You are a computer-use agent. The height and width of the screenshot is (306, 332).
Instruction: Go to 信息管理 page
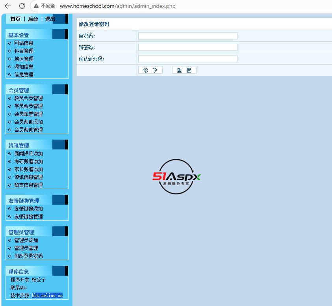point(24,75)
